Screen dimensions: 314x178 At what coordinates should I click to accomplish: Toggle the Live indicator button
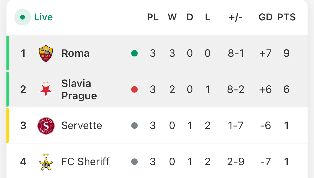click(x=23, y=17)
